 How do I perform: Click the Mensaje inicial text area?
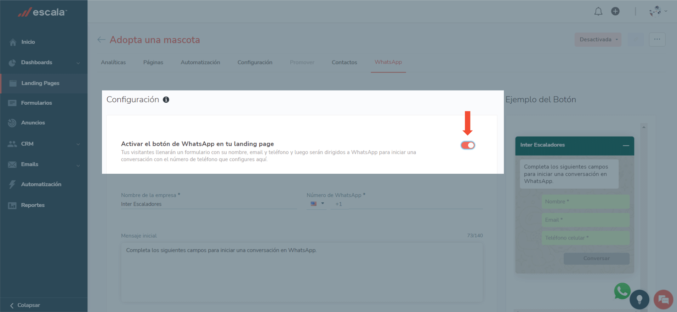click(x=302, y=272)
